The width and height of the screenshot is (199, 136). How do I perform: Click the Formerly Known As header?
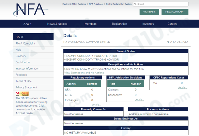pos(93,109)
